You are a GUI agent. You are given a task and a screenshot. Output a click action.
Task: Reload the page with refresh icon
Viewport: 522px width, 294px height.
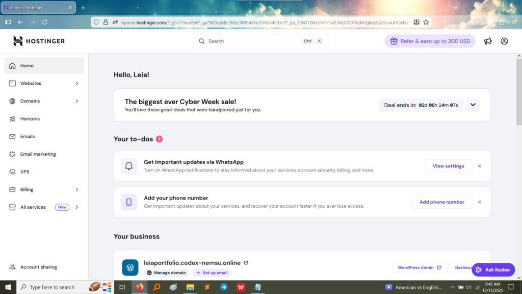click(x=45, y=22)
